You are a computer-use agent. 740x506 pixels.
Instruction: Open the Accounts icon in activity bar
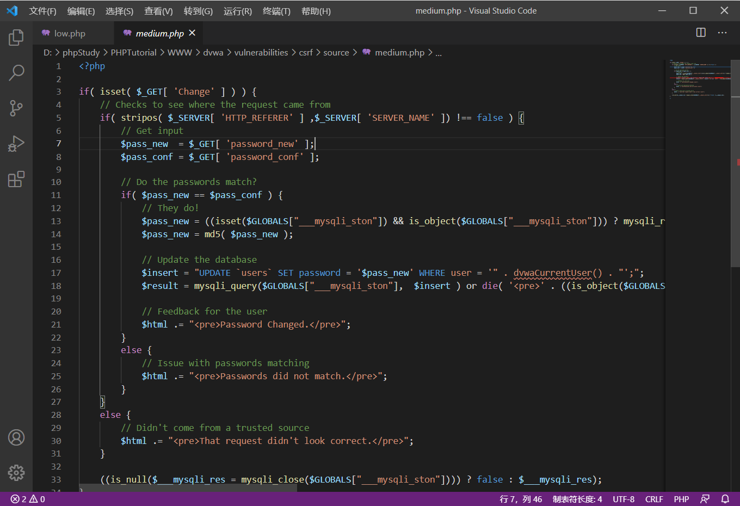[16, 437]
